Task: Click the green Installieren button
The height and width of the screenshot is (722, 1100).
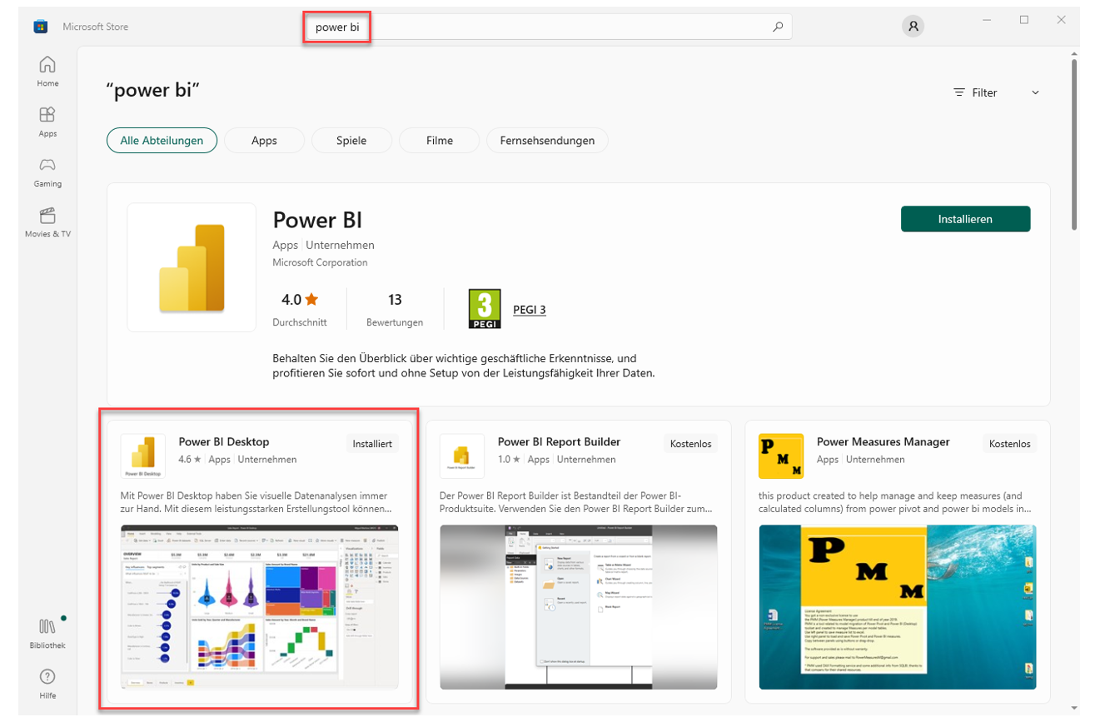Action: click(965, 219)
